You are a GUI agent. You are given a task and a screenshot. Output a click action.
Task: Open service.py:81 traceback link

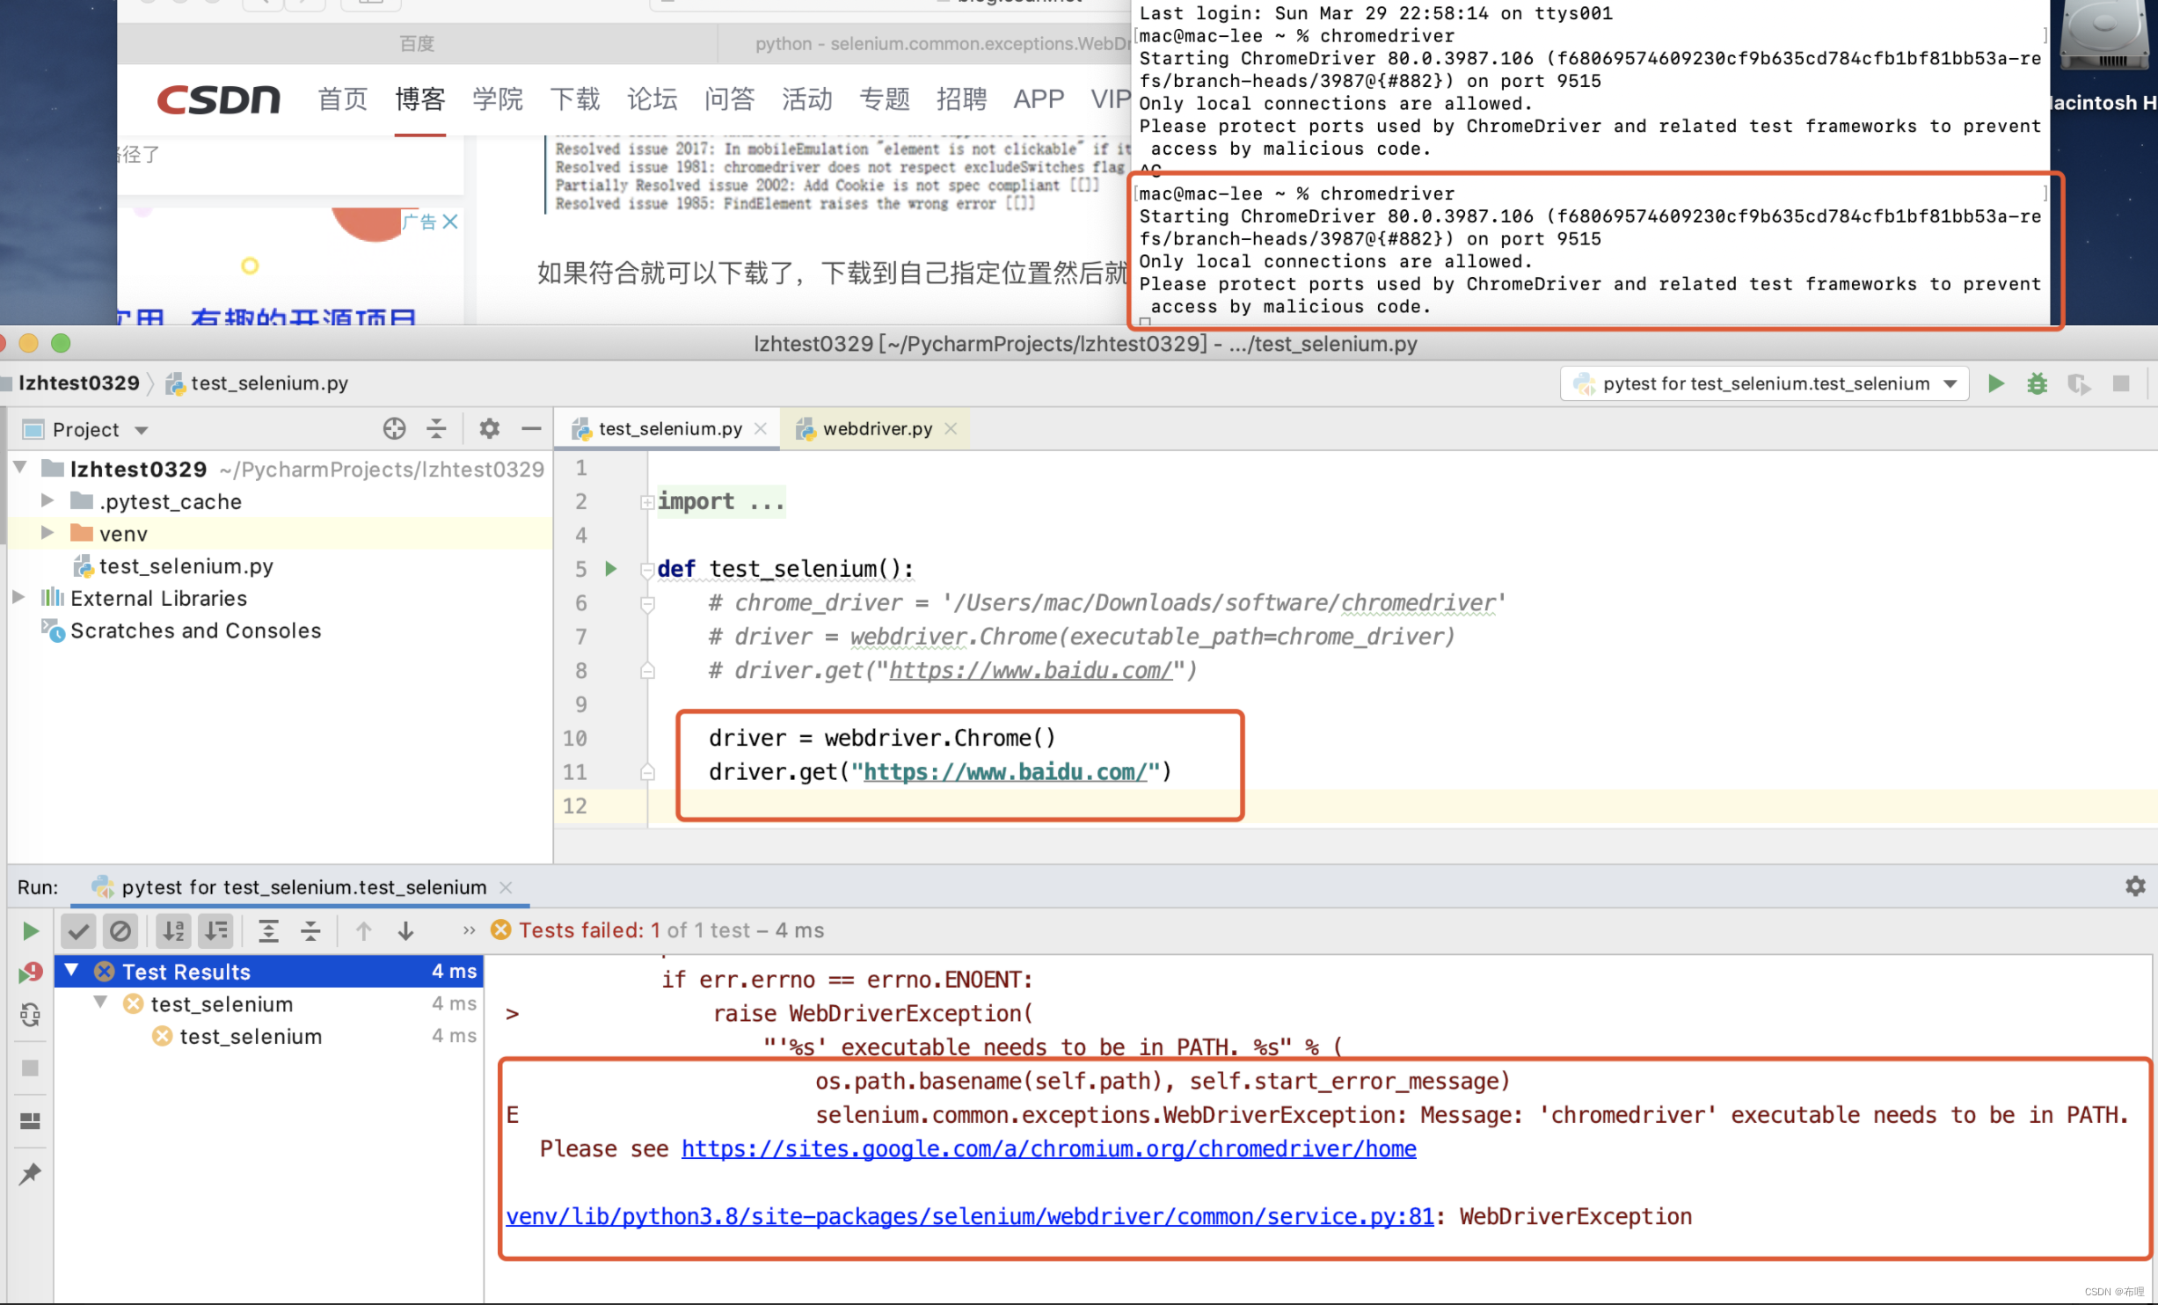pyautogui.click(x=970, y=1216)
